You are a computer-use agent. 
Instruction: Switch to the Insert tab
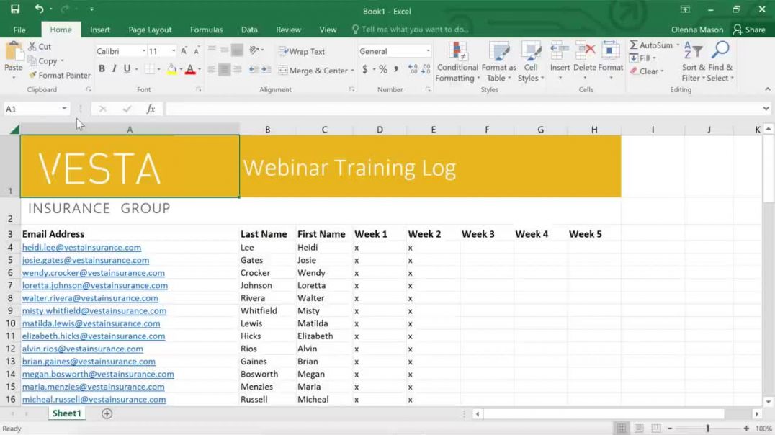(100, 30)
